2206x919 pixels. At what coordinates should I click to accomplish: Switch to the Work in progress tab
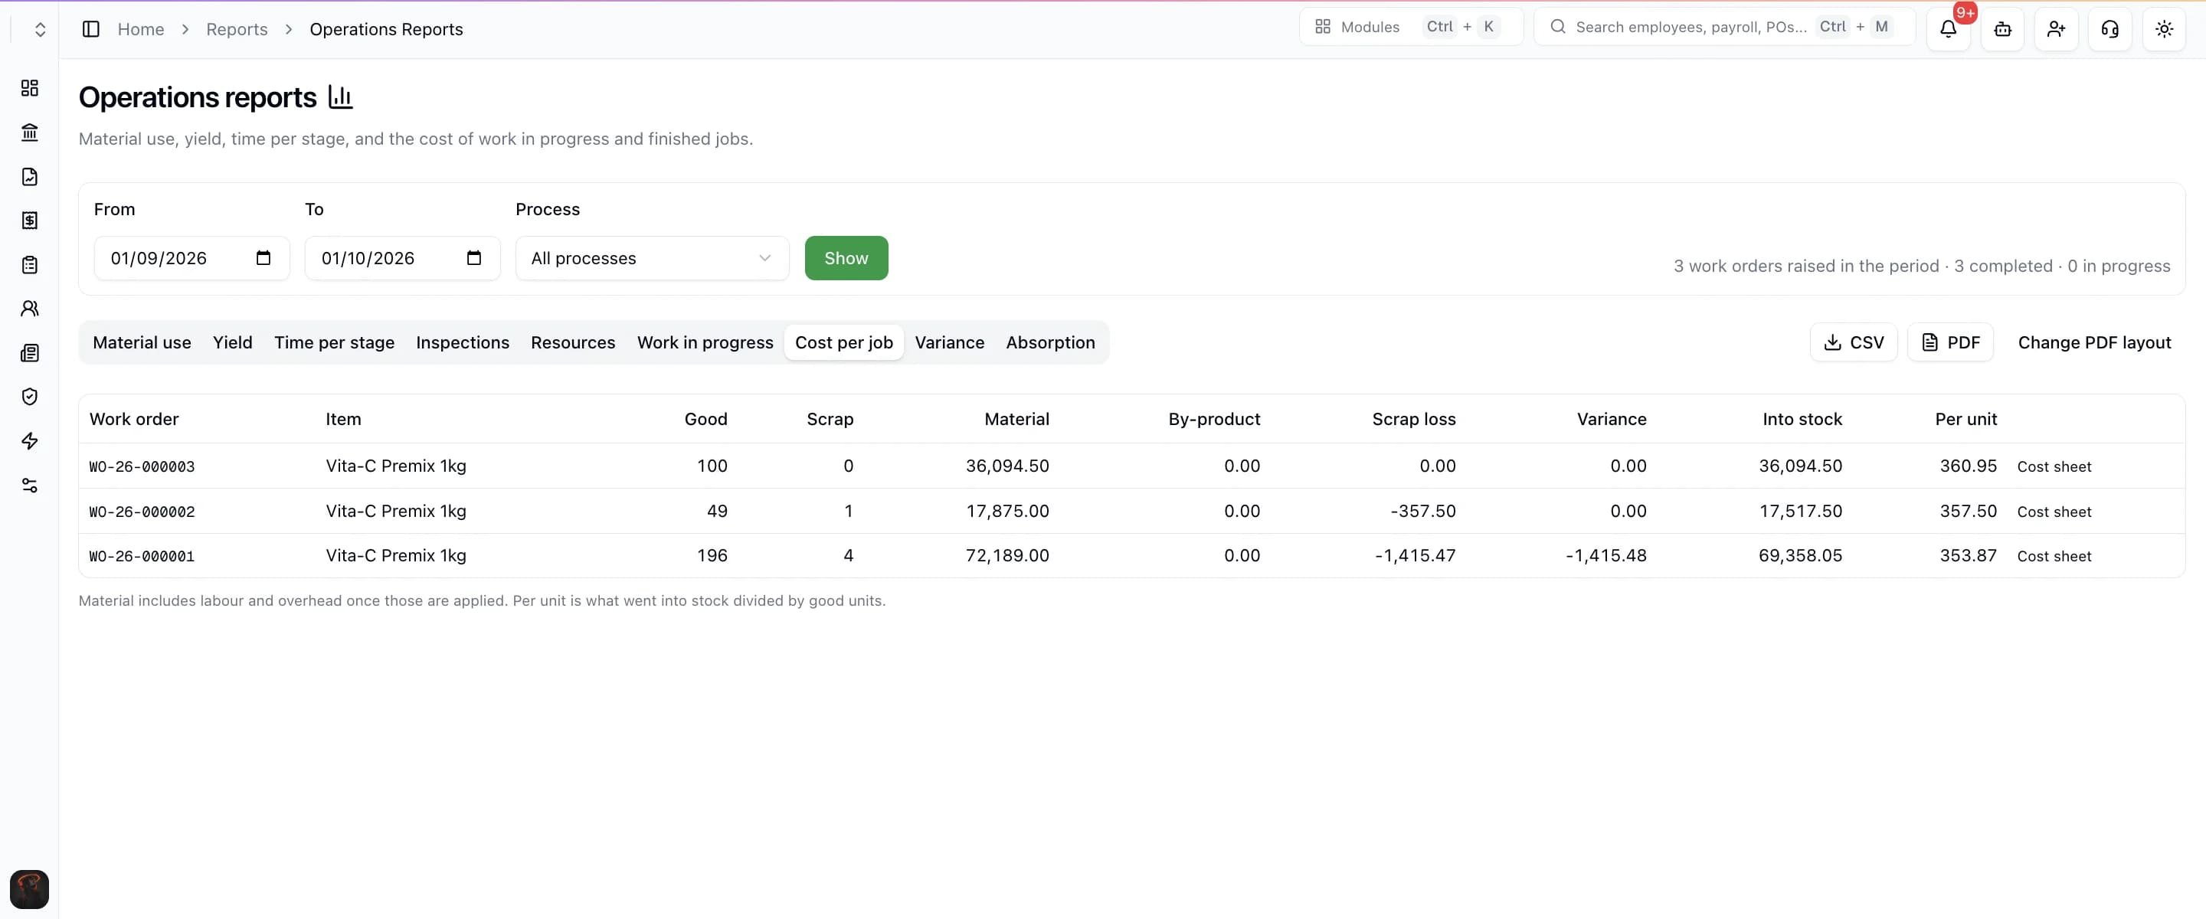click(705, 342)
